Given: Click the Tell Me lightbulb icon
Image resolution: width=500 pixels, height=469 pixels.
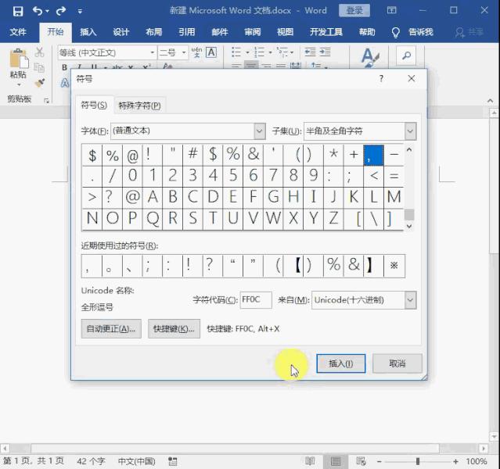Looking at the screenshot, I should (395, 33).
